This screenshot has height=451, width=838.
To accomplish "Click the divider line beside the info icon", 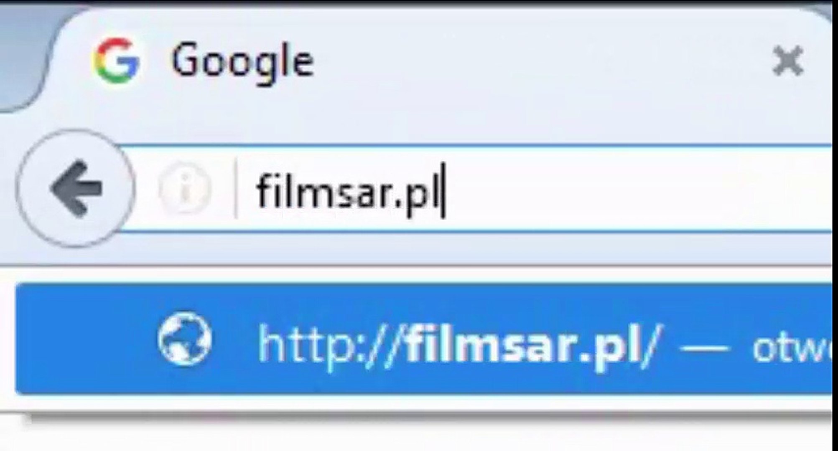I will pos(236,189).
